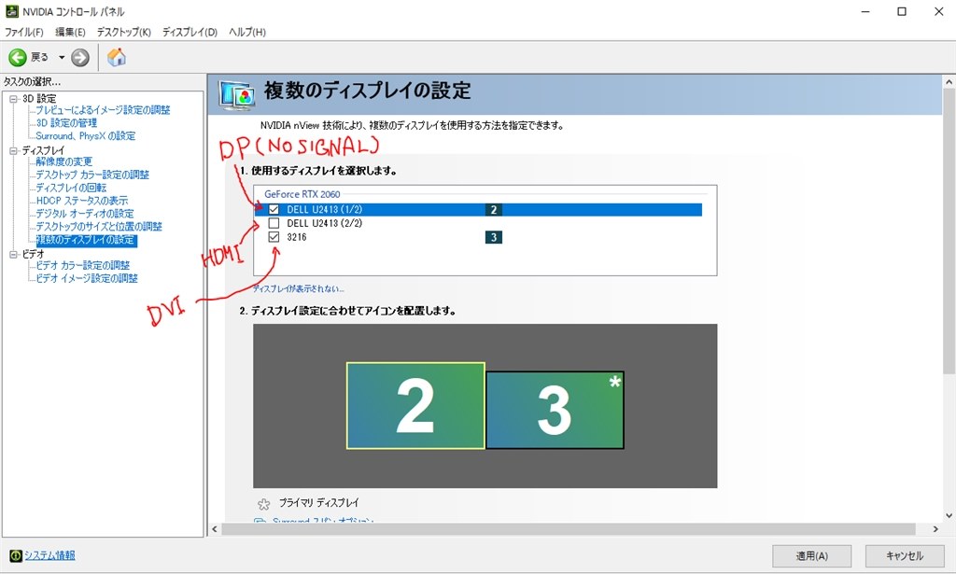
Task: Open the ヘルプ(H) menu
Action: [246, 32]
